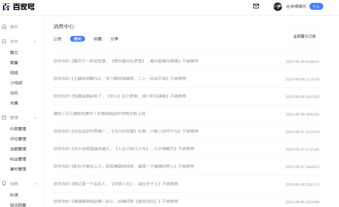Image resolution: width=339 pixels, height=207 pixels.
Task: Click the blue 个人 badge
Action: [x=316, y=7]
